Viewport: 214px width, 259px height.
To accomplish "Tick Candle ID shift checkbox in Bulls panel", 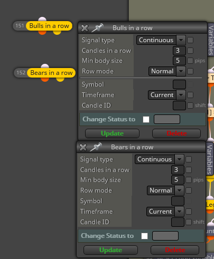I will (x=190, y=105).
